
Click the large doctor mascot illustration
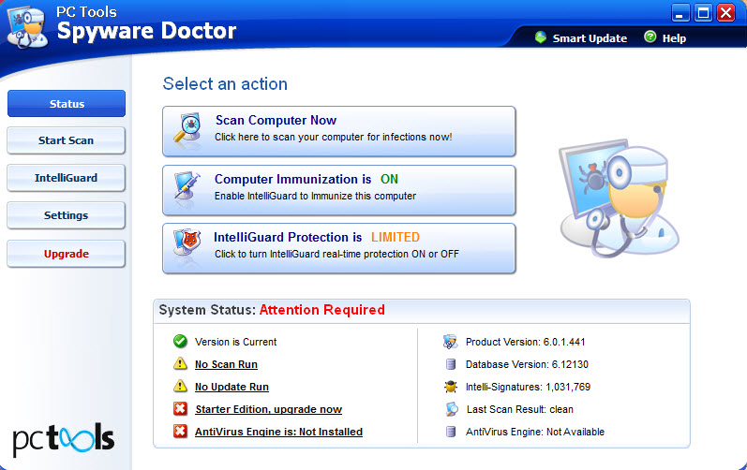[x=620, y=198]
